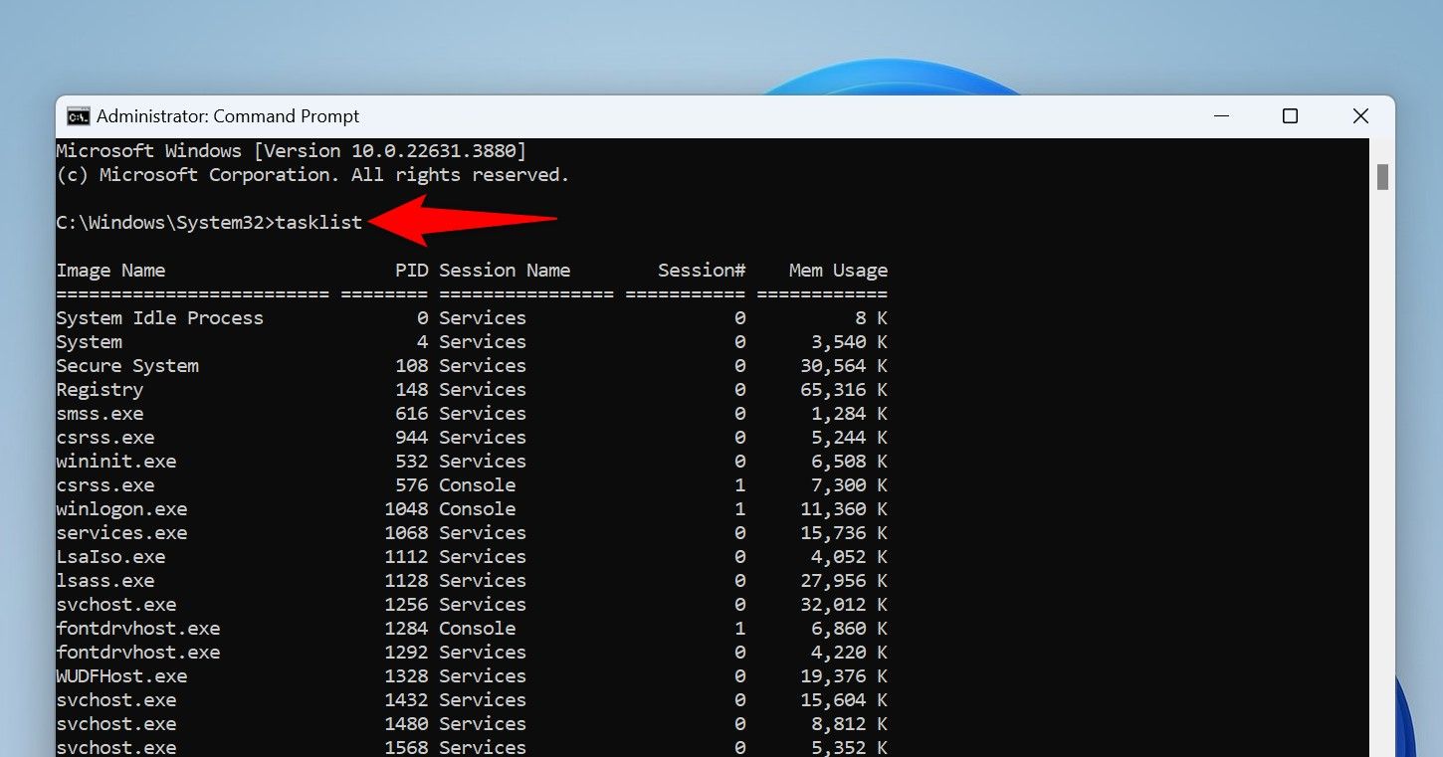Maximize the Command Prompt window

[1290, 116]
